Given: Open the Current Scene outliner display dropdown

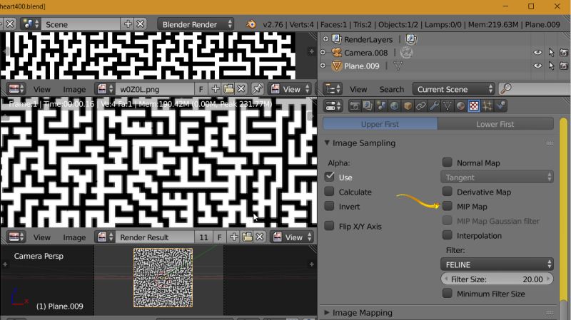Looking at the screenshot, I should pos(454,89).
